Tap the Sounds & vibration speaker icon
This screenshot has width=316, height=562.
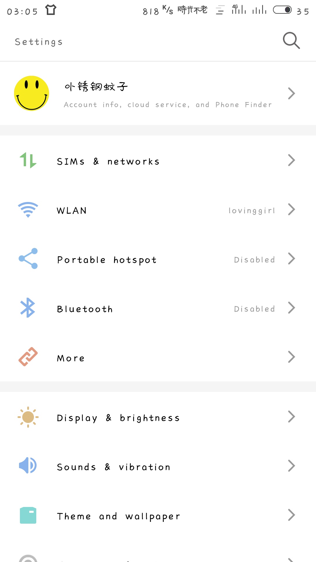pos(28,465)
